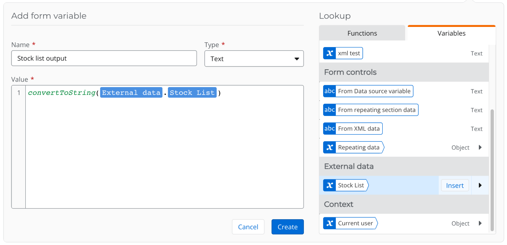Click the External data token in Value editor
Viewport: 507px width, 245px height.
click(x=131, y=93)
